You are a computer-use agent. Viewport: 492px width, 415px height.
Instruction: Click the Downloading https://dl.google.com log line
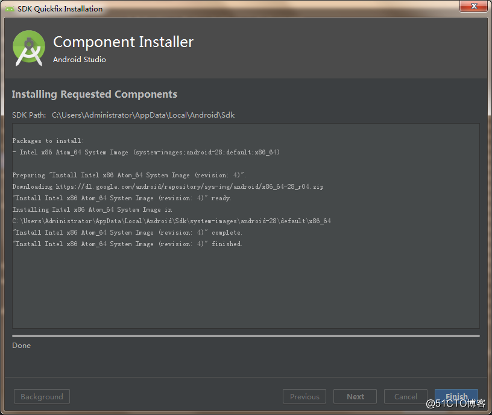point(168,186)
